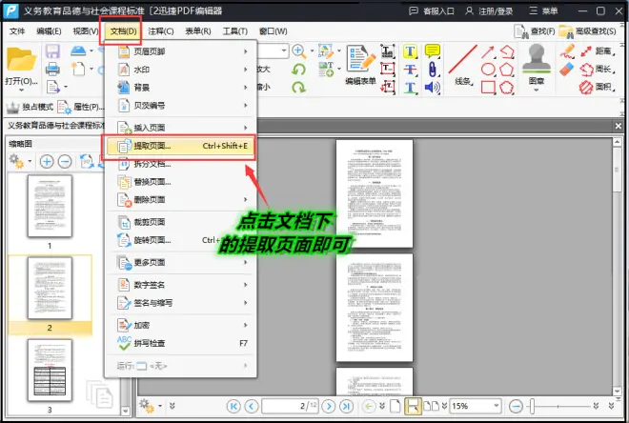Click Advanced Find(S) button

[587, 31]
